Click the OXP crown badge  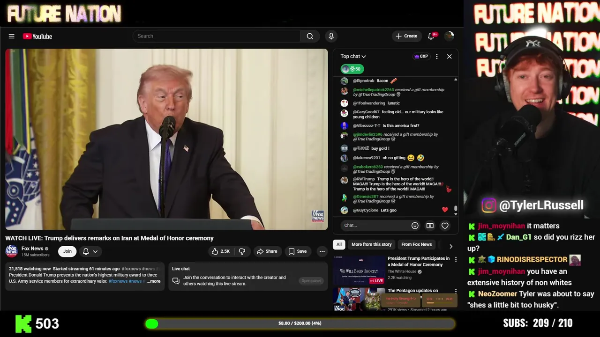tap(421, 56)
